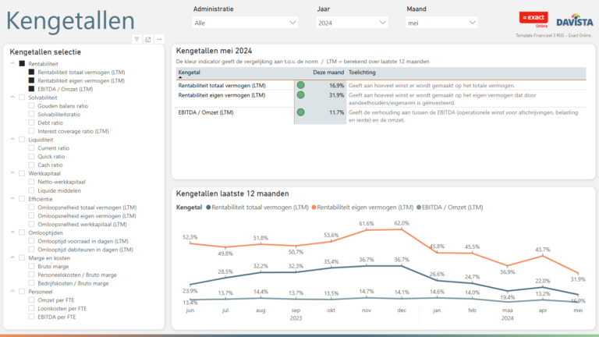Open the more options ellipsis icon
Image resolution: width=599 pixels, height=337 pixels.
pyautogui.click(x=159, y=39)
